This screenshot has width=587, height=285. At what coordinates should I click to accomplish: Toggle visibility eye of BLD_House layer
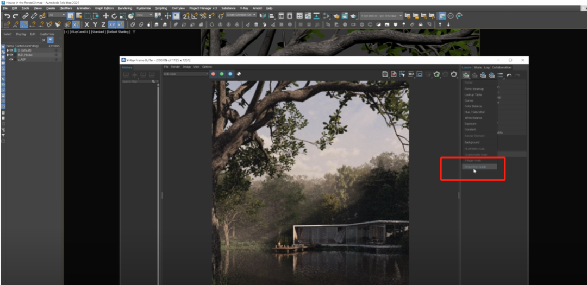11,55
